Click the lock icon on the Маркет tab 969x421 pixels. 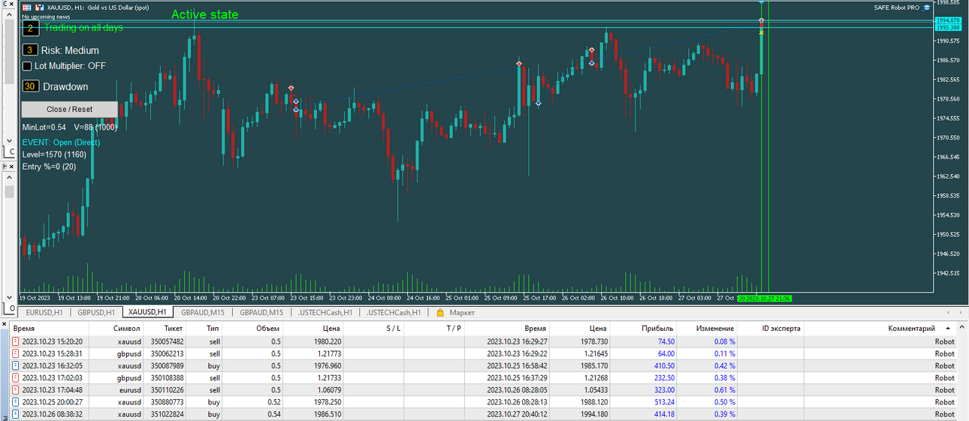coord(440,312)
